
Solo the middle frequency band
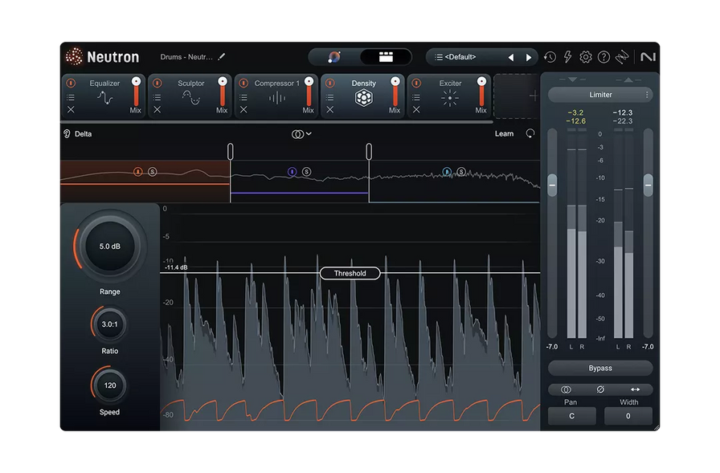click(x=307, y=172)
